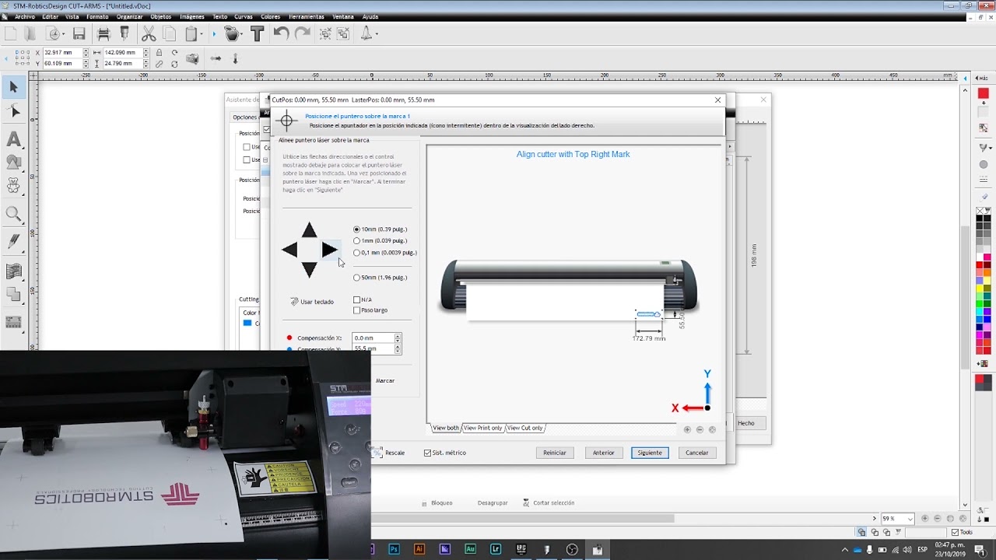
Task: Open the Archivo menu
Action: pyautogui.click(x=24, y=16)
